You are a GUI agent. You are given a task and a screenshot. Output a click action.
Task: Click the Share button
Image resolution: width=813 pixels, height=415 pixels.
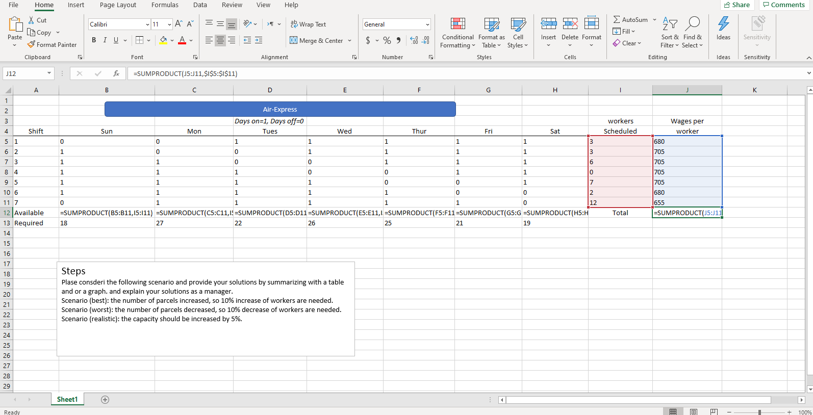[737, 5]
